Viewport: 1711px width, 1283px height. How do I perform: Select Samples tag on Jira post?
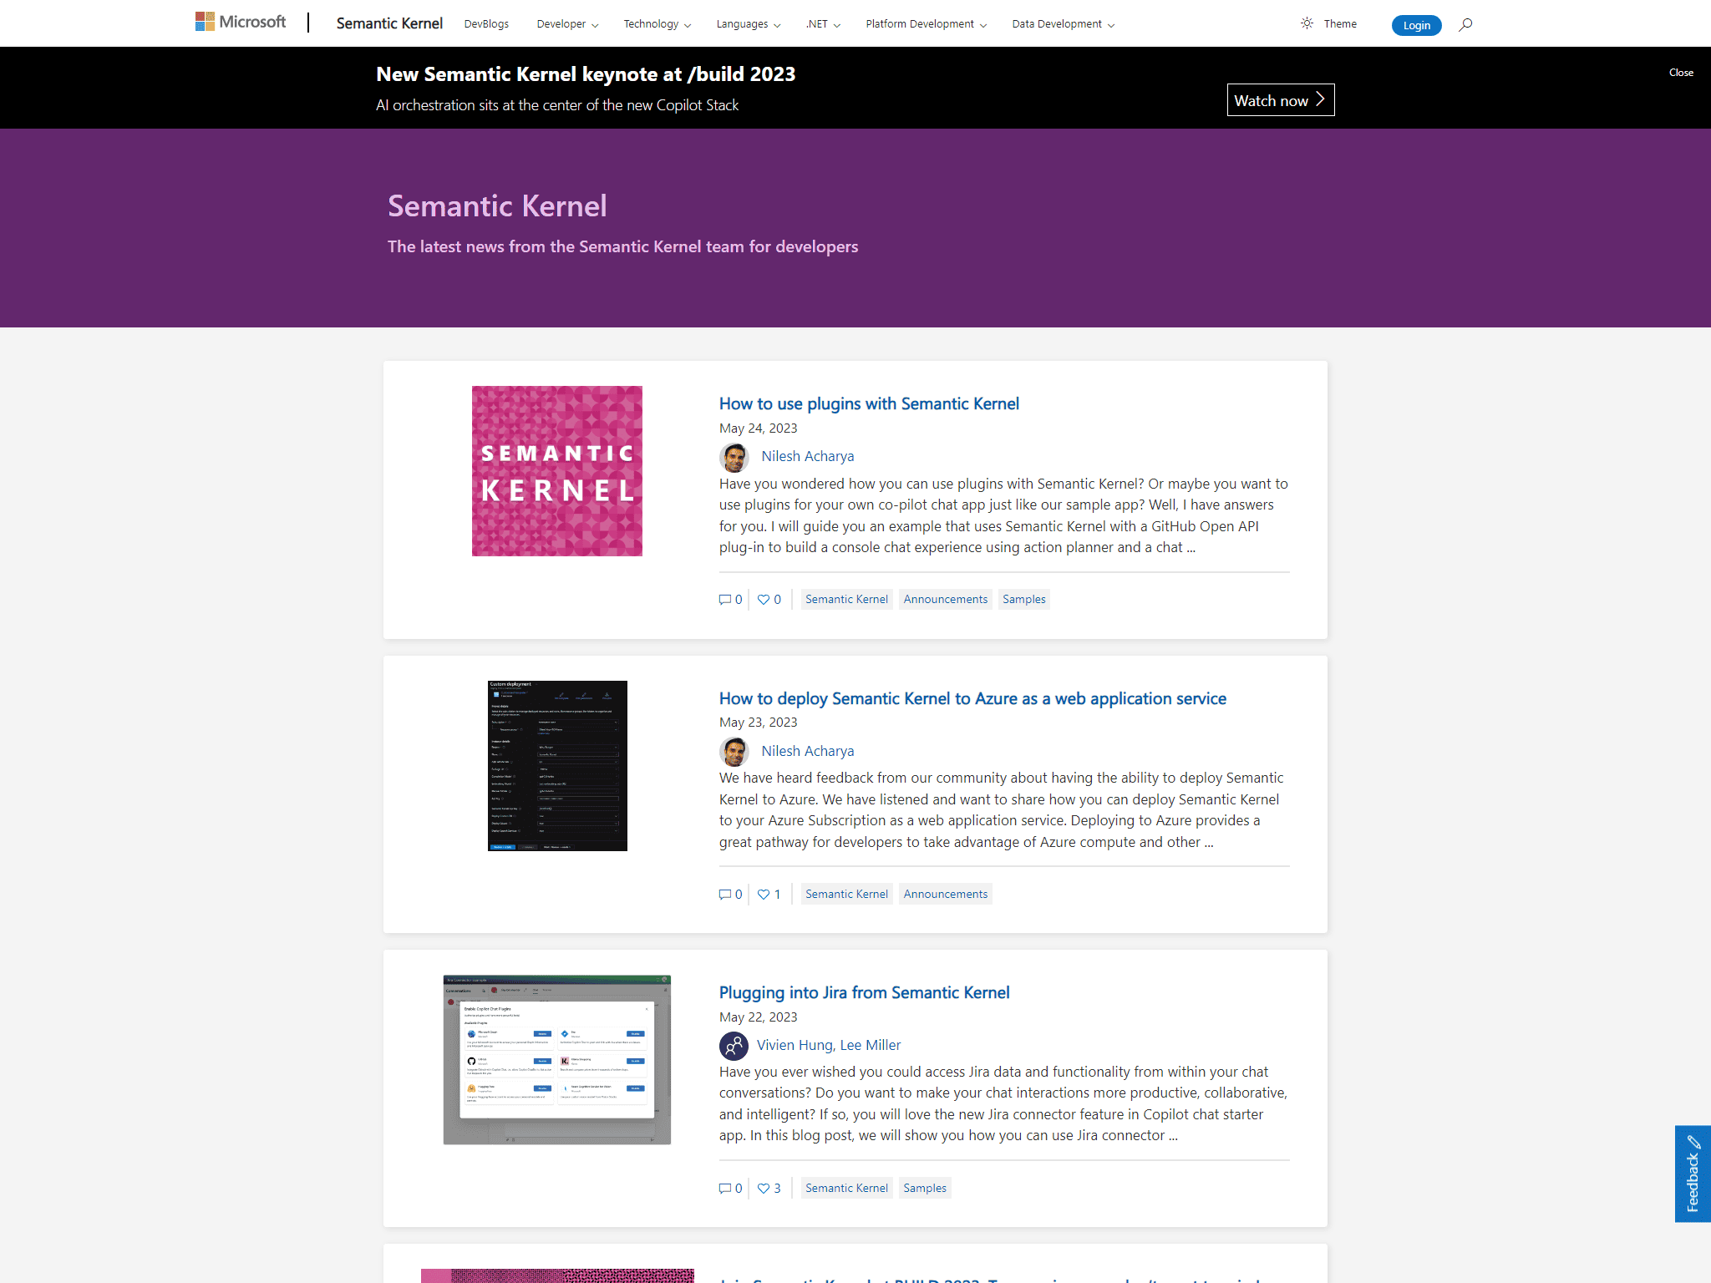coord(925,1189)
